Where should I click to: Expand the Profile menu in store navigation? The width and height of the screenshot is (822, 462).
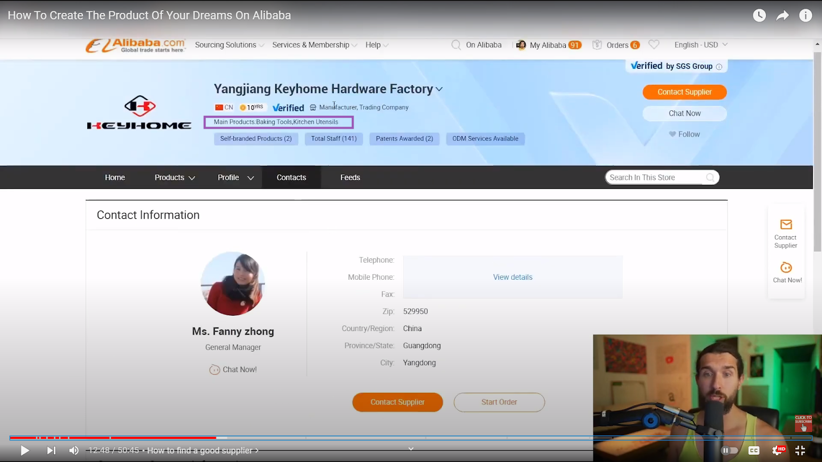click(x=236, y=178)
